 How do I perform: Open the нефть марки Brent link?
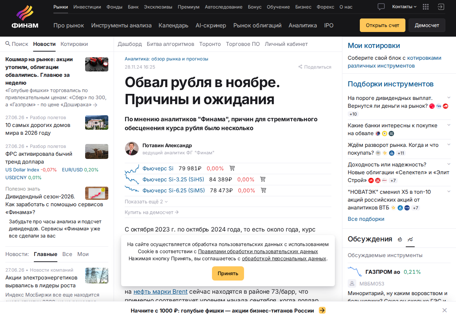pyautogui.click(x=160, y=292)
